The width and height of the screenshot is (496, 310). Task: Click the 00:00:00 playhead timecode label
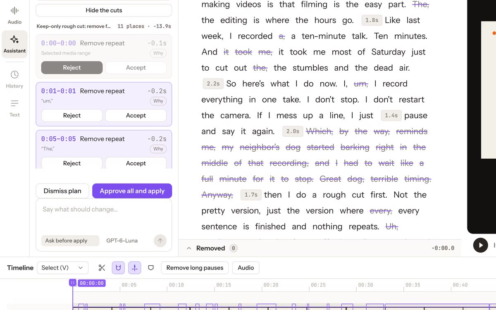click(x=91, y=283)
